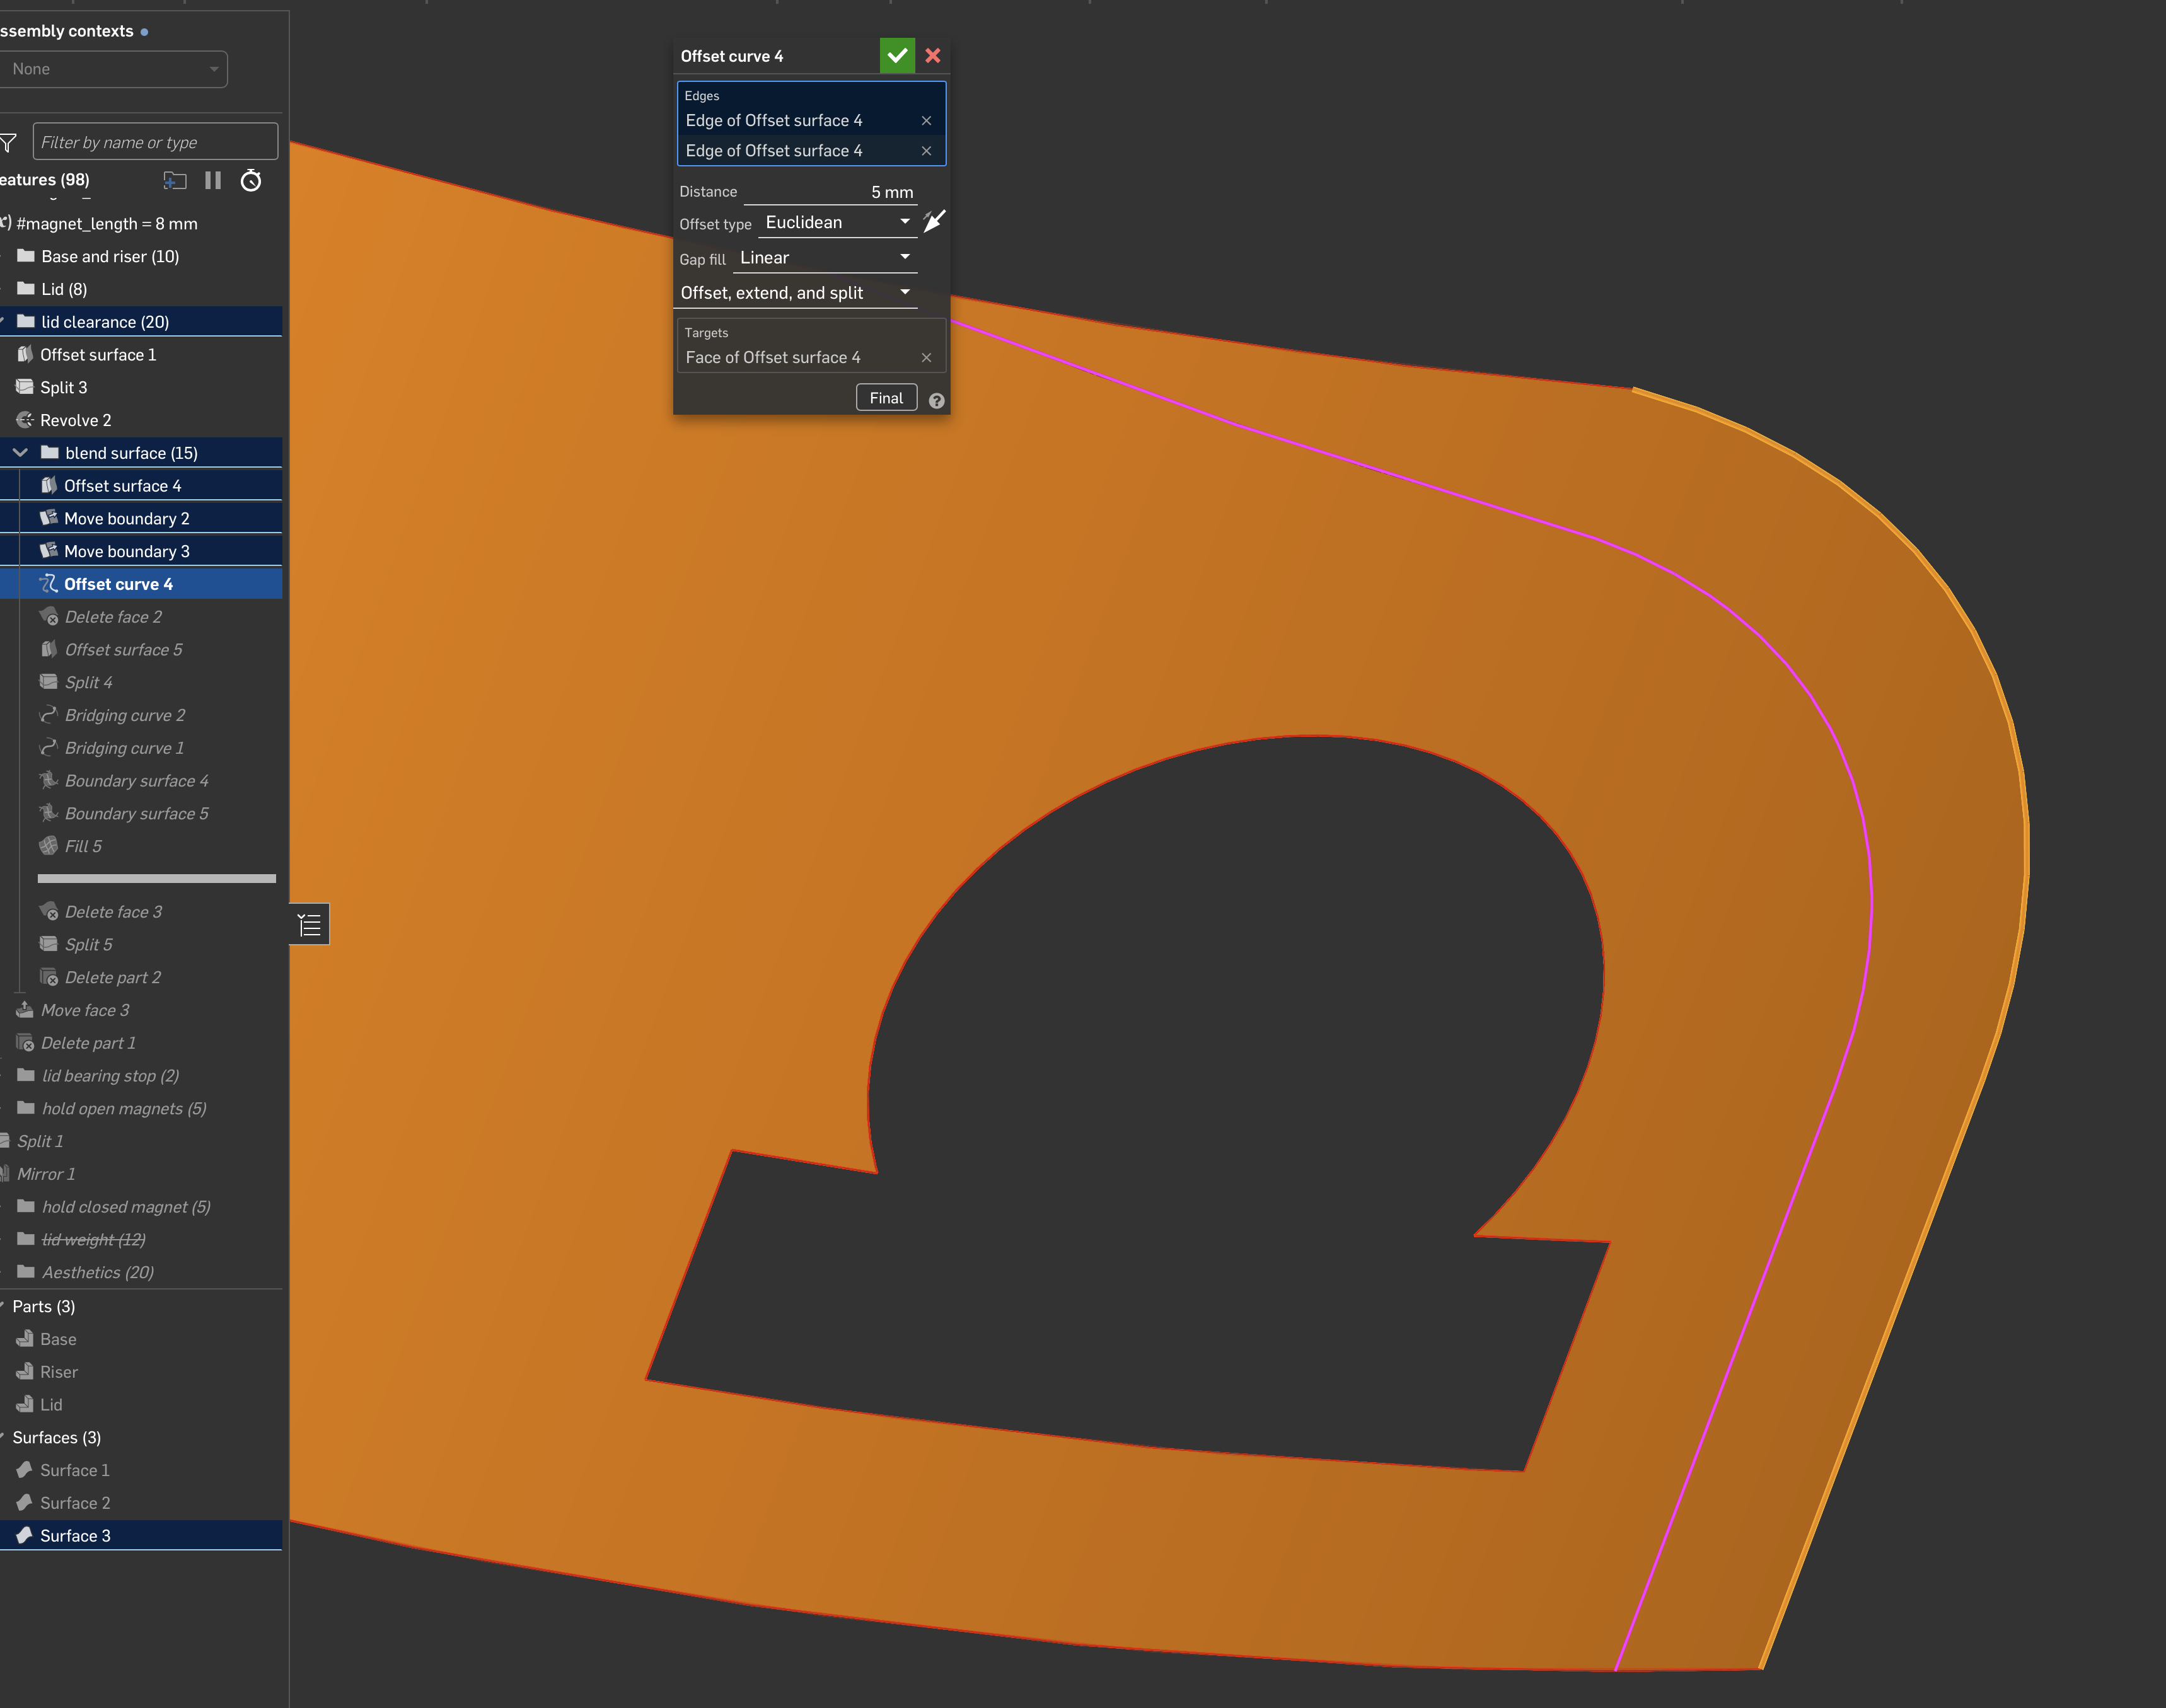
Task: Remove Face of Offset surface 4 target
Action: tap(926, 358)
